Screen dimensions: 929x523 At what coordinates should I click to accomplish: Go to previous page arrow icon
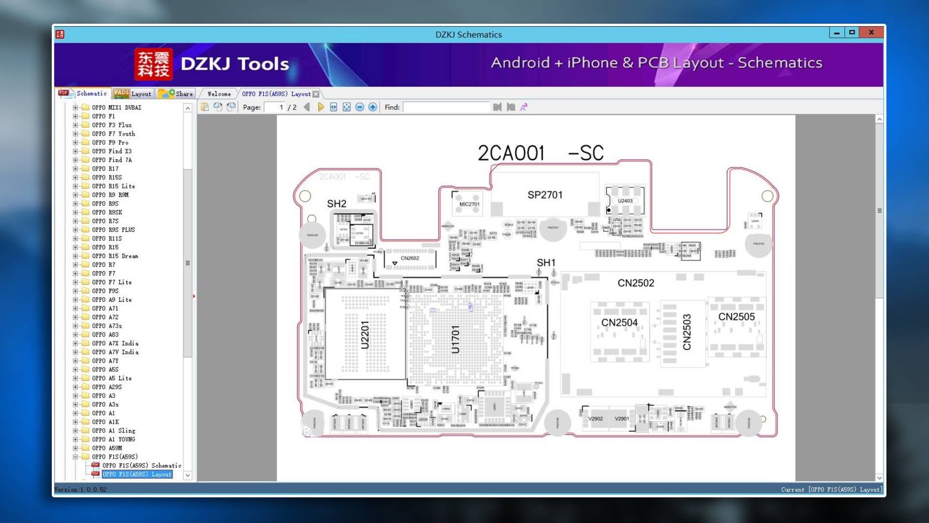coord(307,107)
